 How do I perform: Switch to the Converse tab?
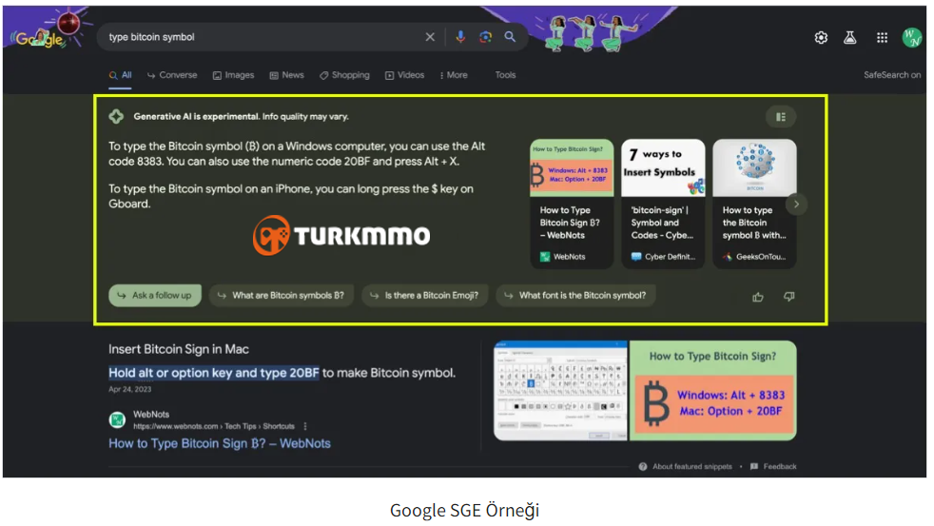(172, 75)
